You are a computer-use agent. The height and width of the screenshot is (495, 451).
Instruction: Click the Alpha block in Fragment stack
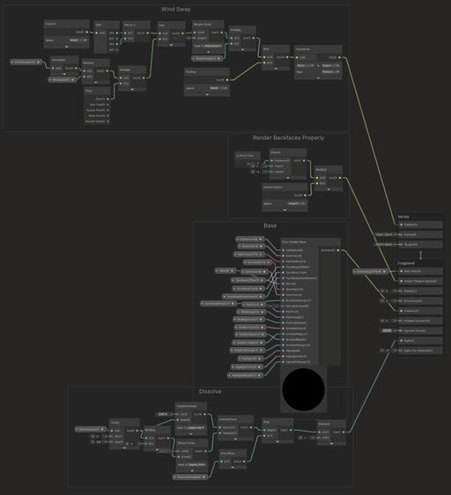420,341
